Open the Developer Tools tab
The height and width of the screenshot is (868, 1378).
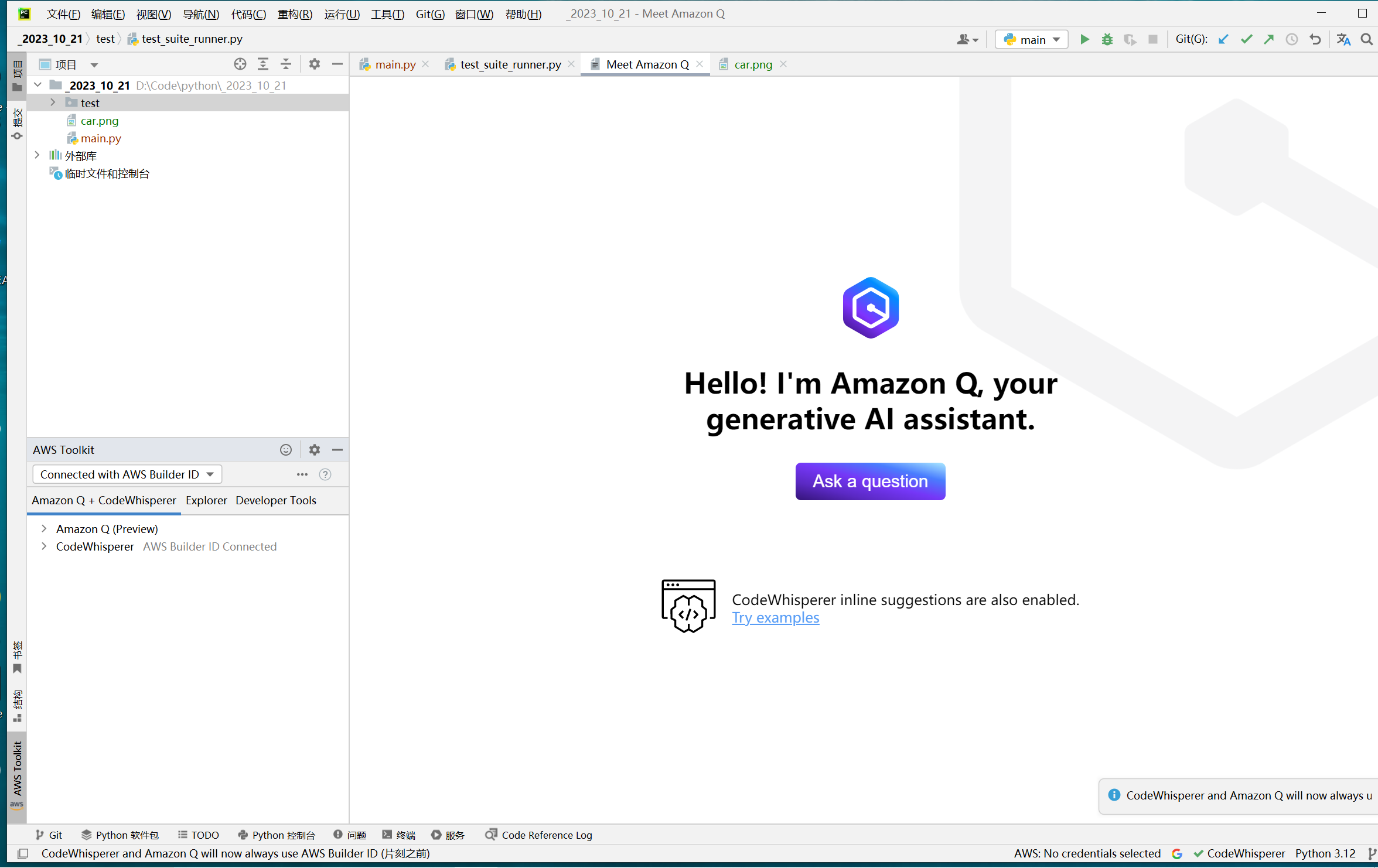[275, 500]
